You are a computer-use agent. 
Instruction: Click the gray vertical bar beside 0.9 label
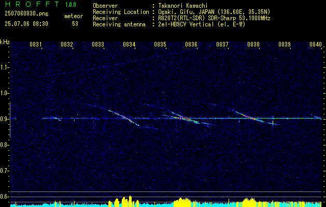(x=10, y=120)
